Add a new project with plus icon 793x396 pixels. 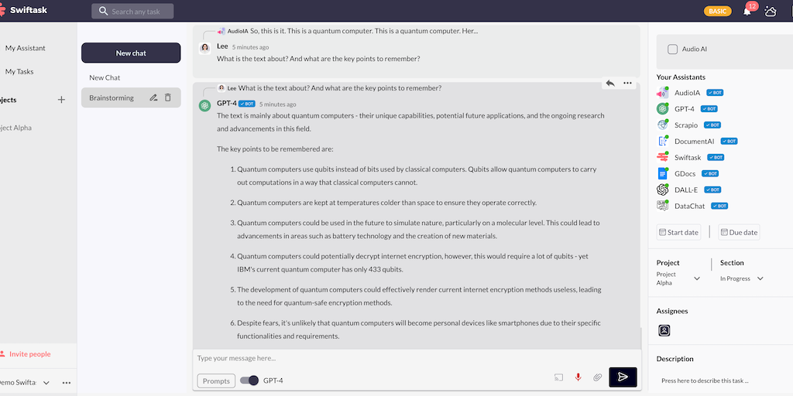pos(61,100)
